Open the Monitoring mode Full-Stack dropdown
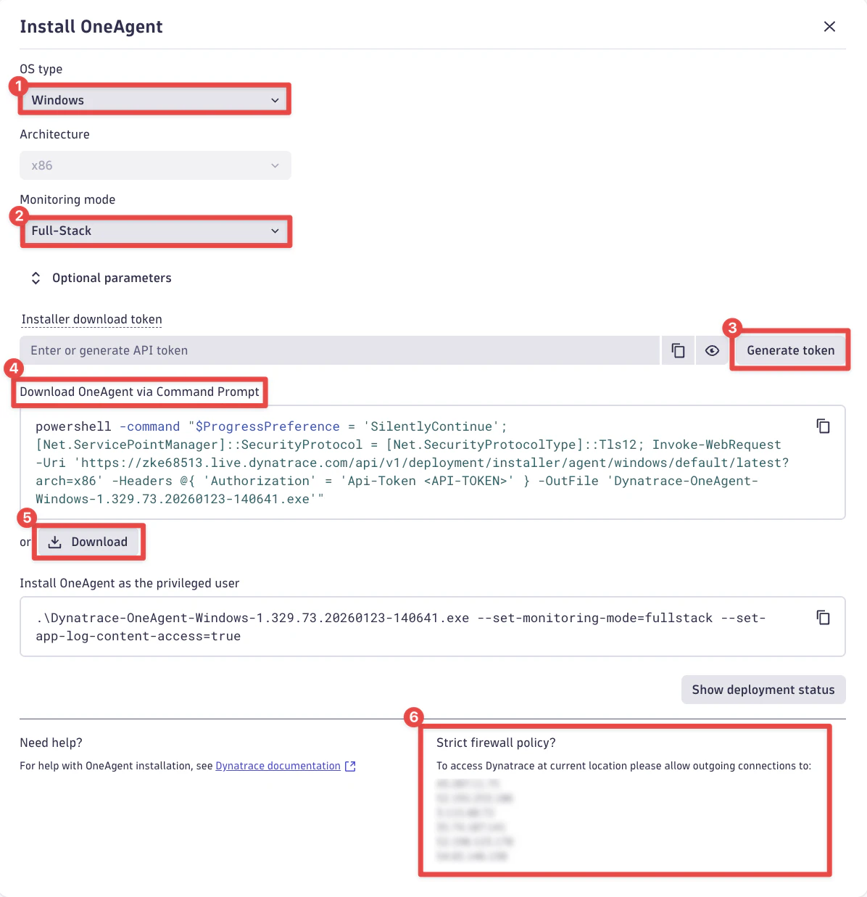This screenshot has width=867, height=897. (155, 231)
